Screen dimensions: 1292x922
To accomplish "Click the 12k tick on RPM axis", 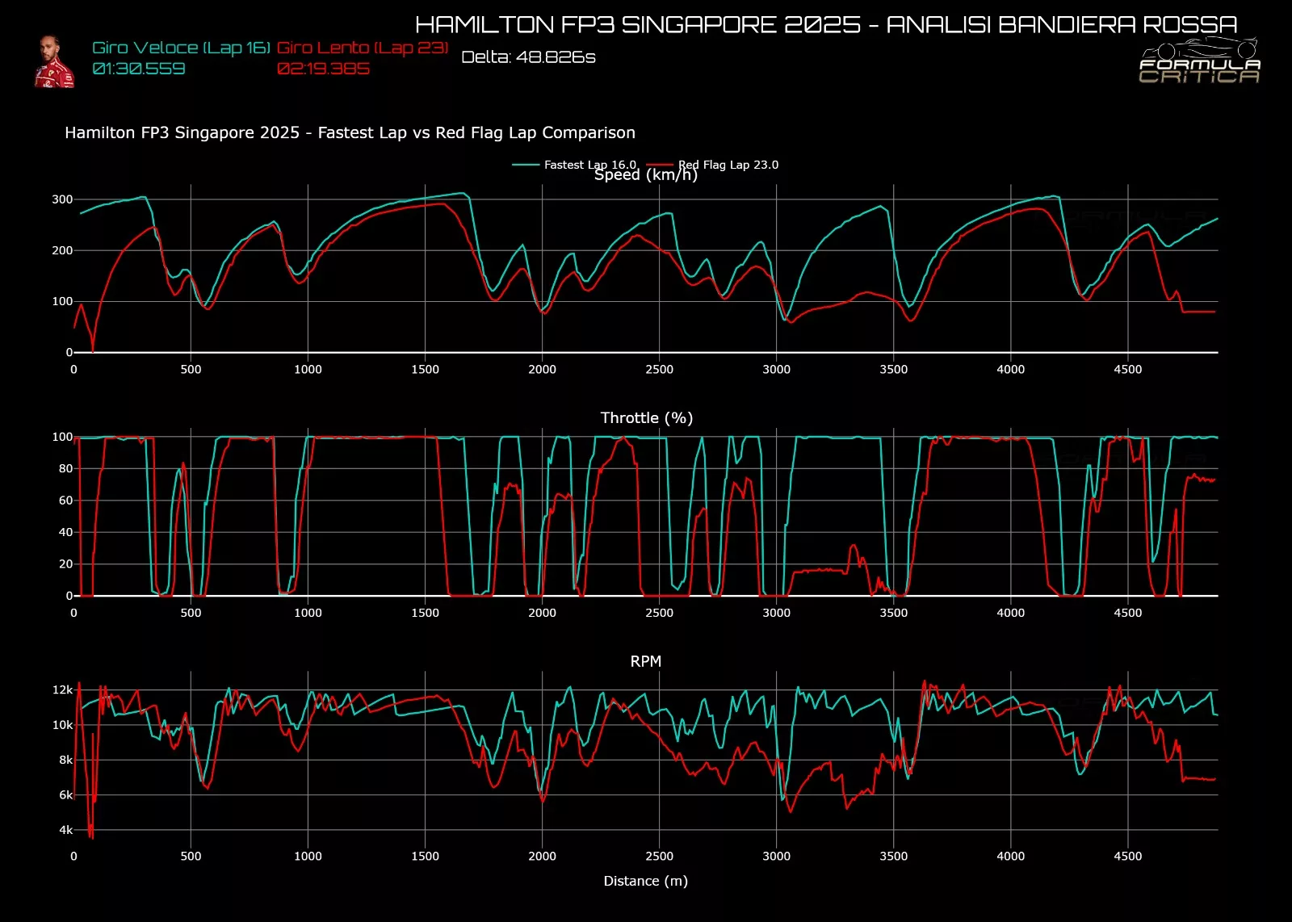I will [62, 689].
